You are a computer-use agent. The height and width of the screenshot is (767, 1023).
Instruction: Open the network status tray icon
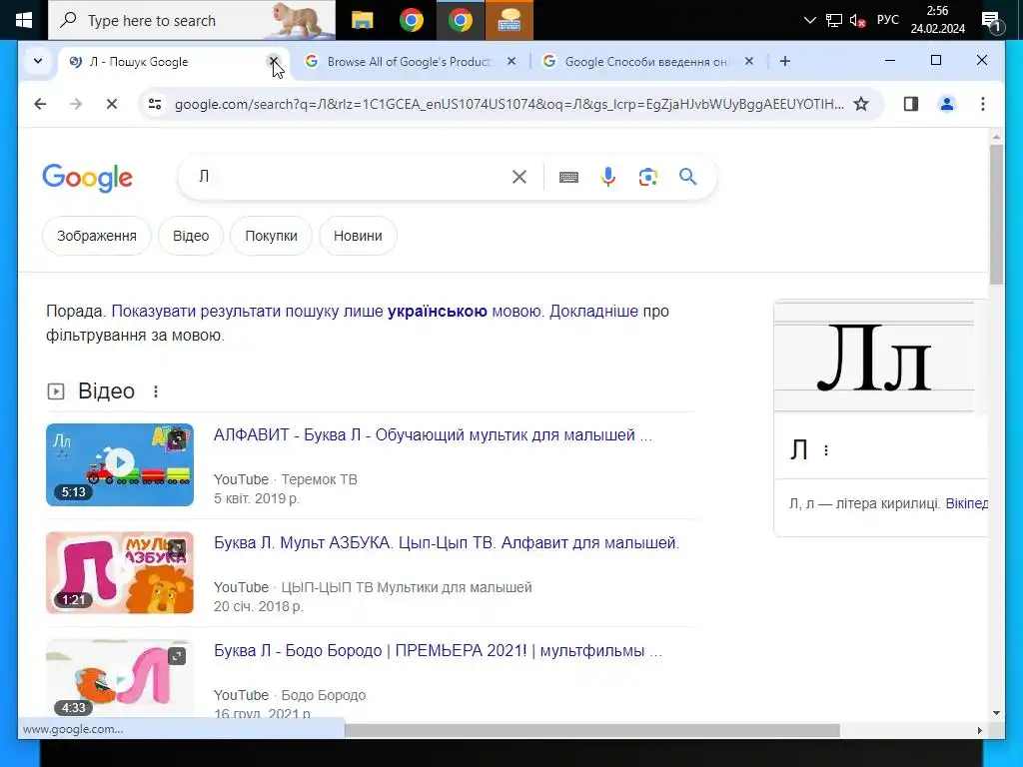(834, 20)
